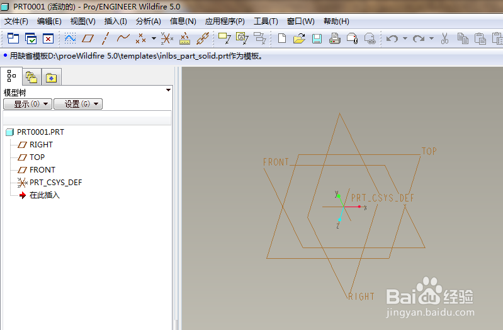Viewport: 503px width, 330px height.
Task: Insert datum points
Action: pos(140,38)
